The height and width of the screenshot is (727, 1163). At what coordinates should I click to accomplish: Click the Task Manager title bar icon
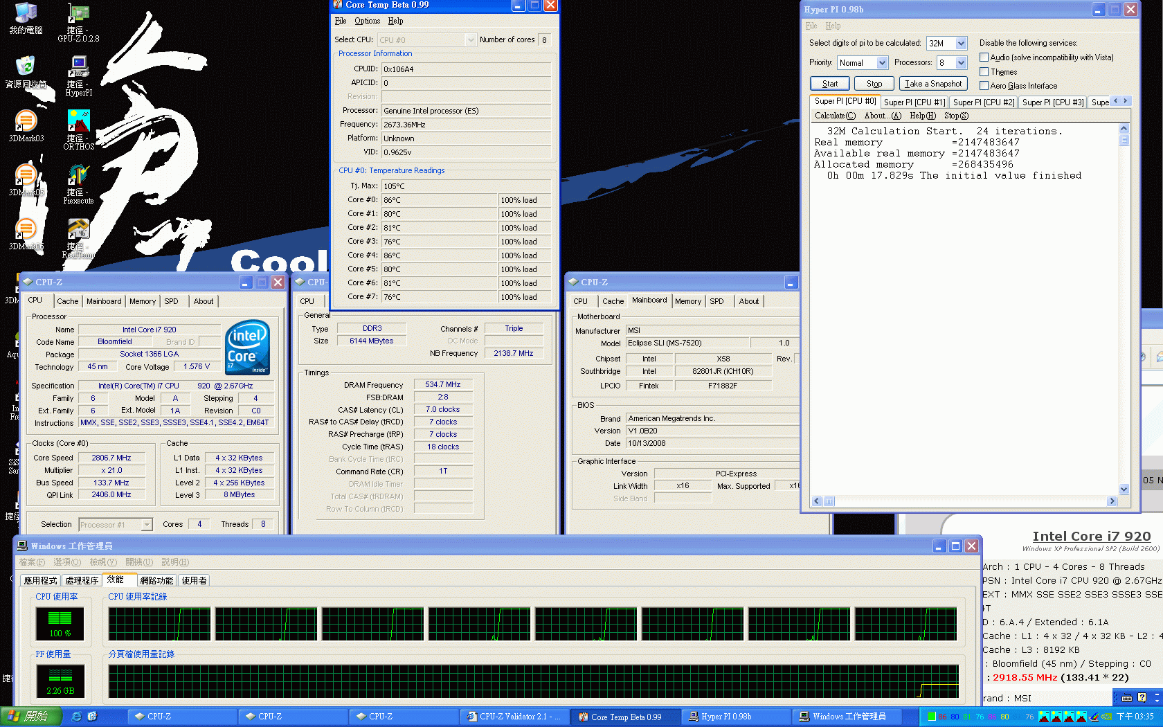click(x=23, y=546)
